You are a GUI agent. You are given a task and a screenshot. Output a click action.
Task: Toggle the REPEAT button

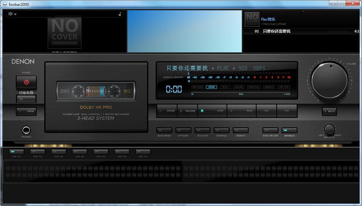[241, 130]
